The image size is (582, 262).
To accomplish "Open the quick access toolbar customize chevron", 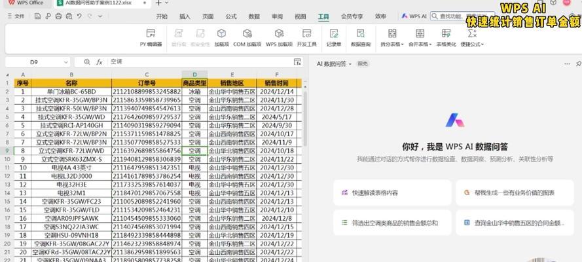I will coord(100,16).
